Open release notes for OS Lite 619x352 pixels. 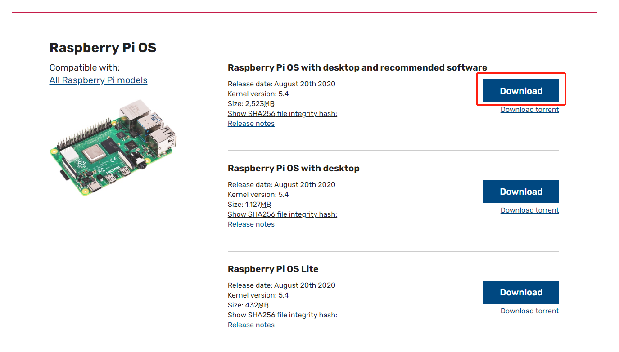tap(251, 325)
